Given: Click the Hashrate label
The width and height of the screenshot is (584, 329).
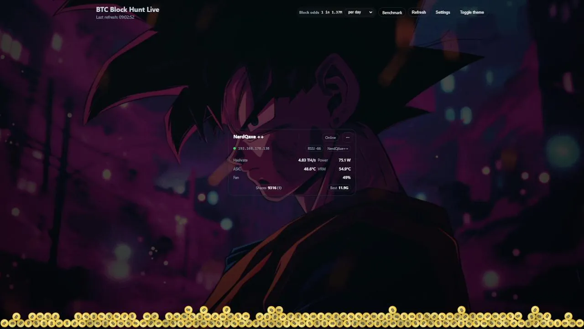Looking at the screenshot, I should (x=240, y=160).
